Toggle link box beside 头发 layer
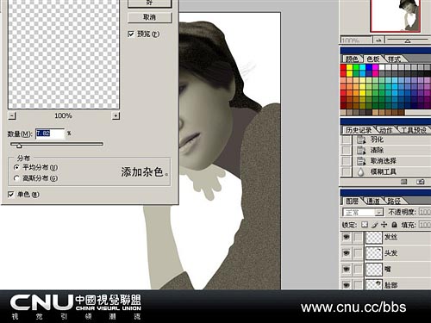This screenshot has width=431, height=323. [x=358, y=253]
